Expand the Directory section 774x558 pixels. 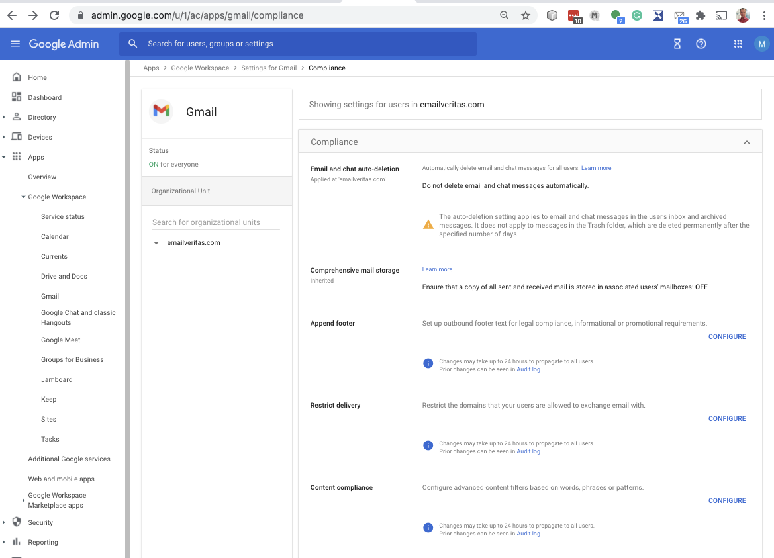click(x=4, y=117)
